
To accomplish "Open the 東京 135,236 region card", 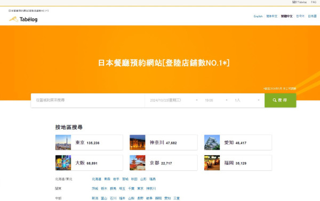I will (89, 143).
